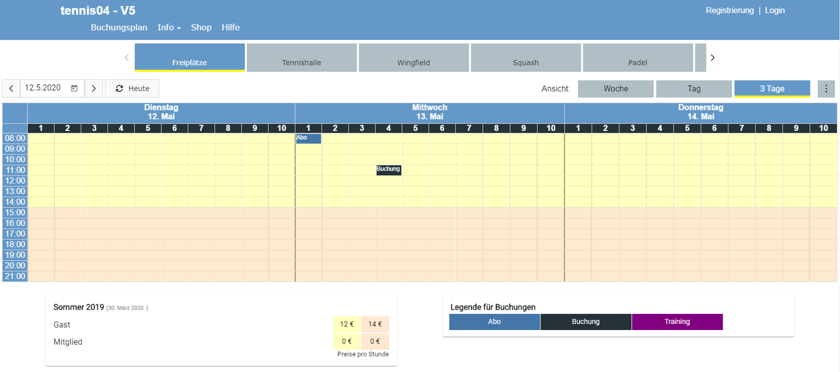Click the purple Training legend swatch

677,322
